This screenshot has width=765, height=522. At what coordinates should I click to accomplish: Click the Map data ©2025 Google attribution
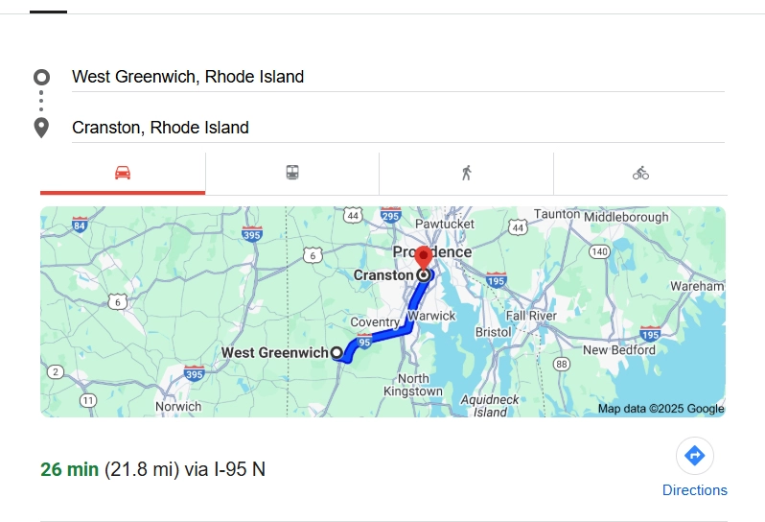(661, 409)
